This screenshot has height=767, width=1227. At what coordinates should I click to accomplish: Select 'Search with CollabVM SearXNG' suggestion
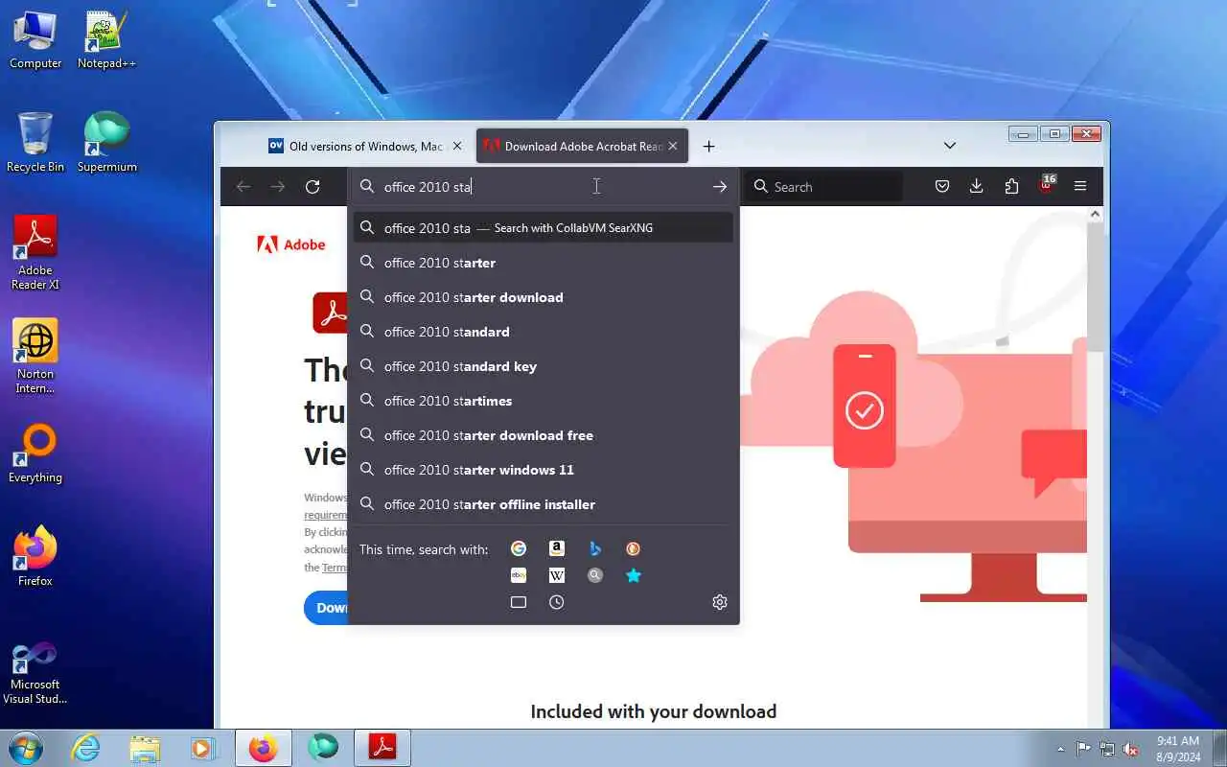544,228
